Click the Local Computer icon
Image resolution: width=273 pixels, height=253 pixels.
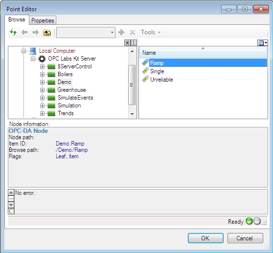point(33,51)
